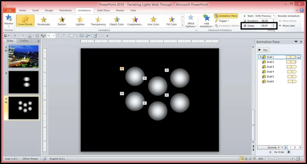Open the Animation Pane options menu arrow
Image resolution: width=307 pixels, height=164 pixels.
click(x=296, y=42)
